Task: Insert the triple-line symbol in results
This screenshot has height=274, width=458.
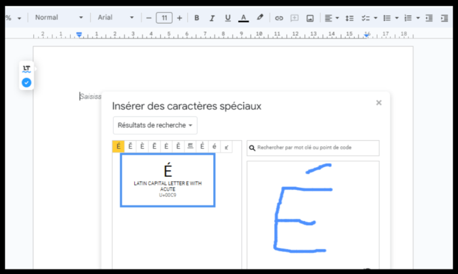Action: point(190,147)
